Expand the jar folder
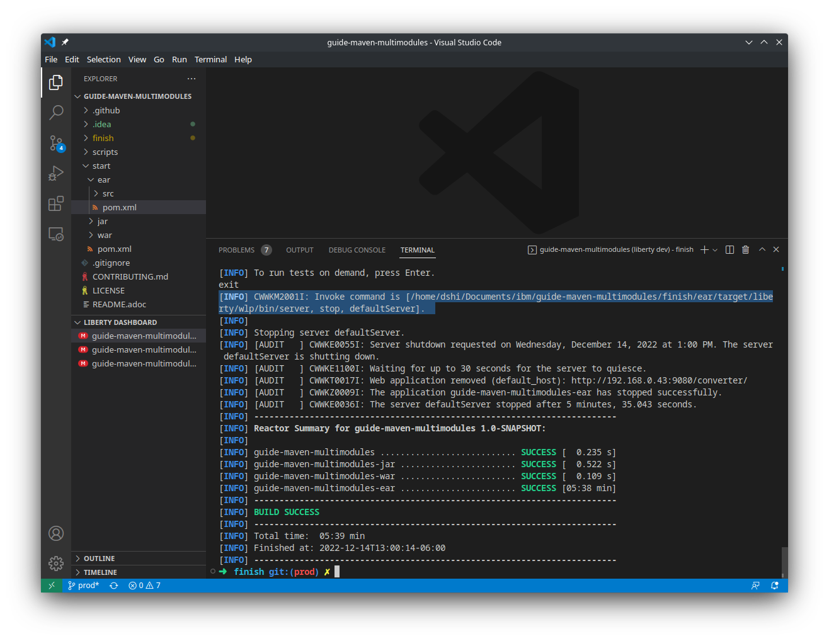 (139, 221)
